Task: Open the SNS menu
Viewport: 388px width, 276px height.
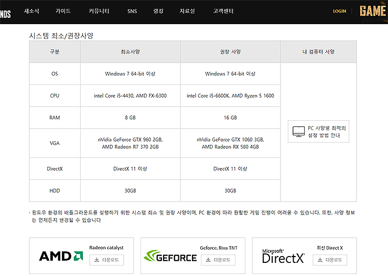Action: [132, 11]
